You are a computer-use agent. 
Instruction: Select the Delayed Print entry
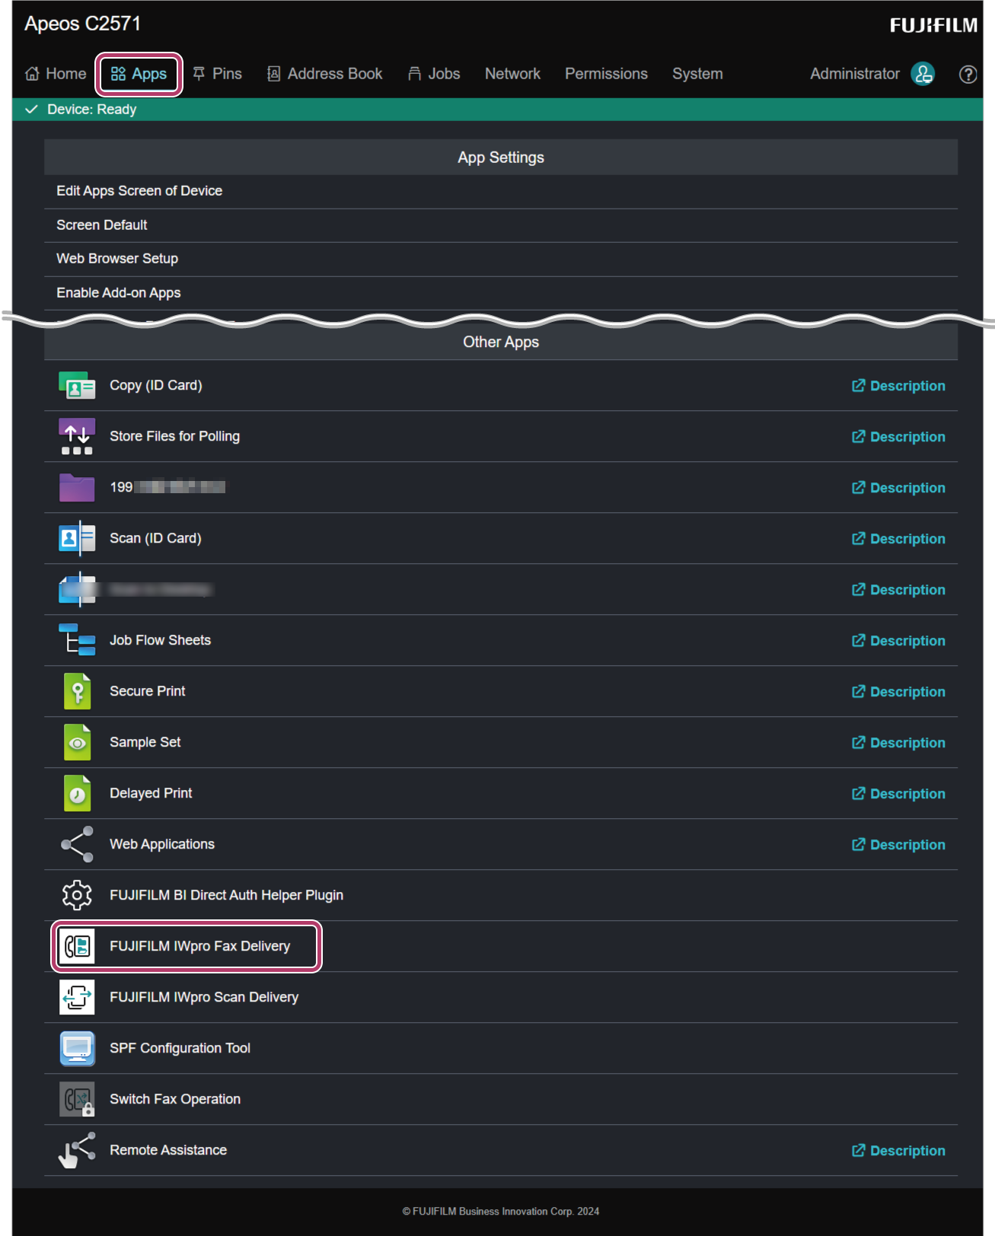(x=151, y=793)
